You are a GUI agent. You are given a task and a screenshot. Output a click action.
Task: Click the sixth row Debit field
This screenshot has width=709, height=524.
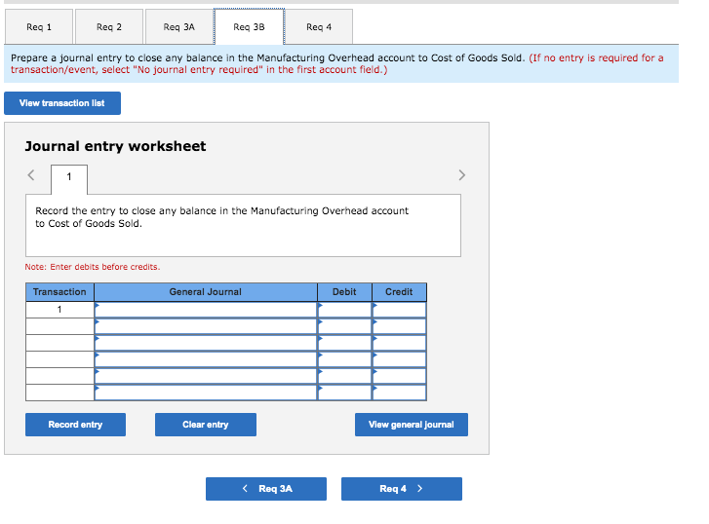click(344, 393)
